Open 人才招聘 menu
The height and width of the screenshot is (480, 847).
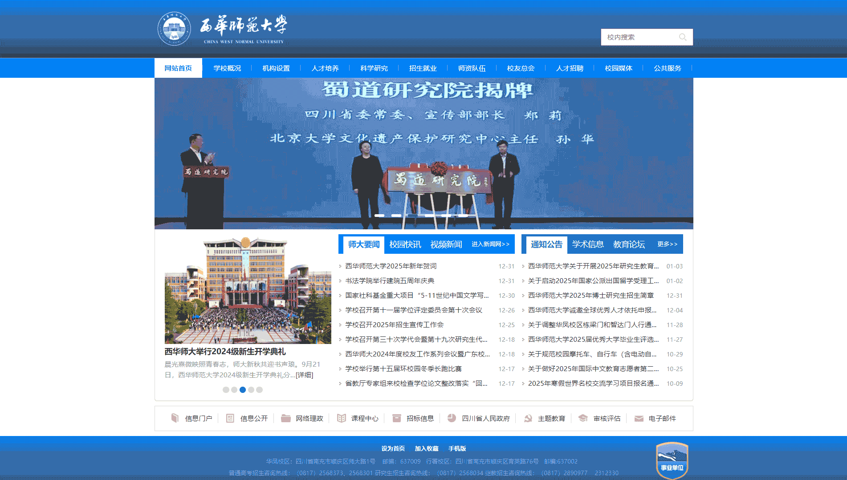click(570, 68)
